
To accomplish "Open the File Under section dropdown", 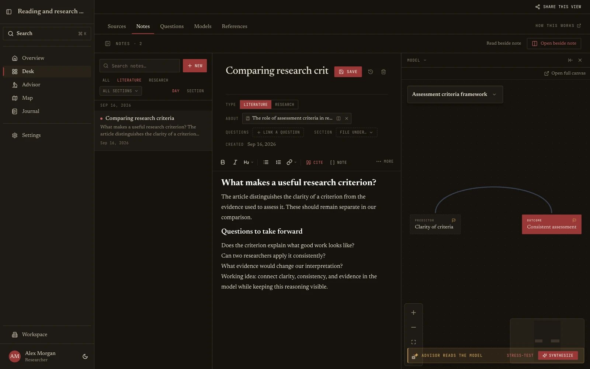I will click(356, 132).
